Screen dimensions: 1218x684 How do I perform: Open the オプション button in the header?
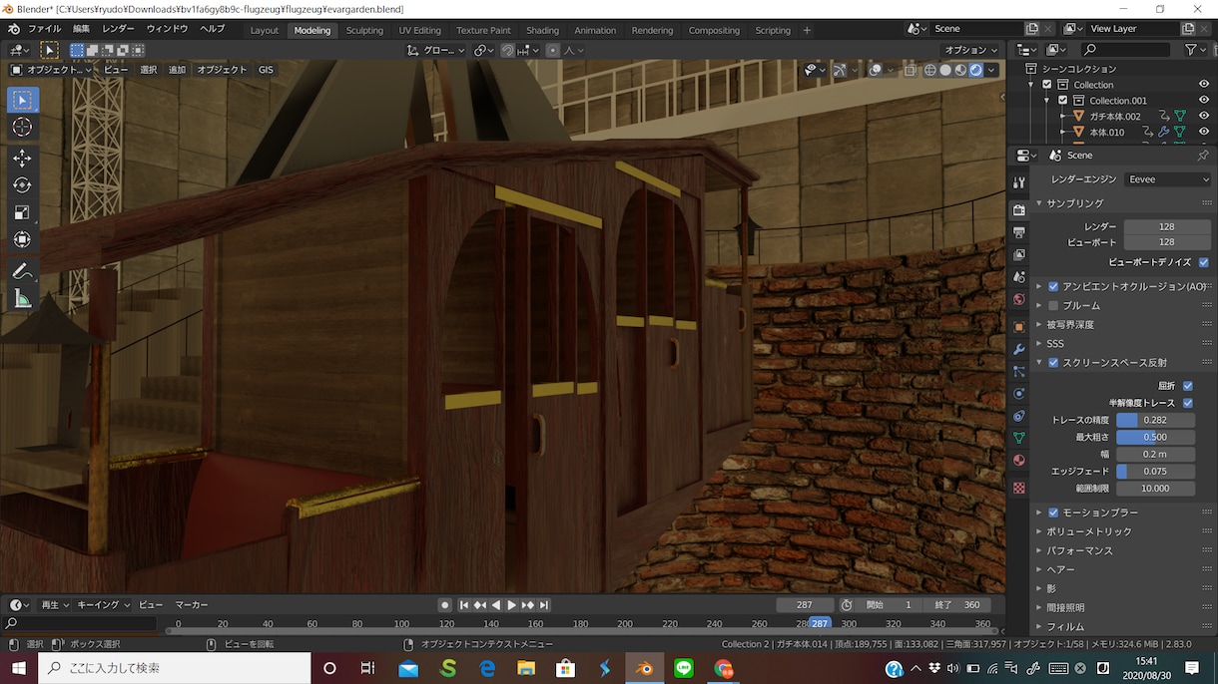pyautogui.click(x=970, y=50)
